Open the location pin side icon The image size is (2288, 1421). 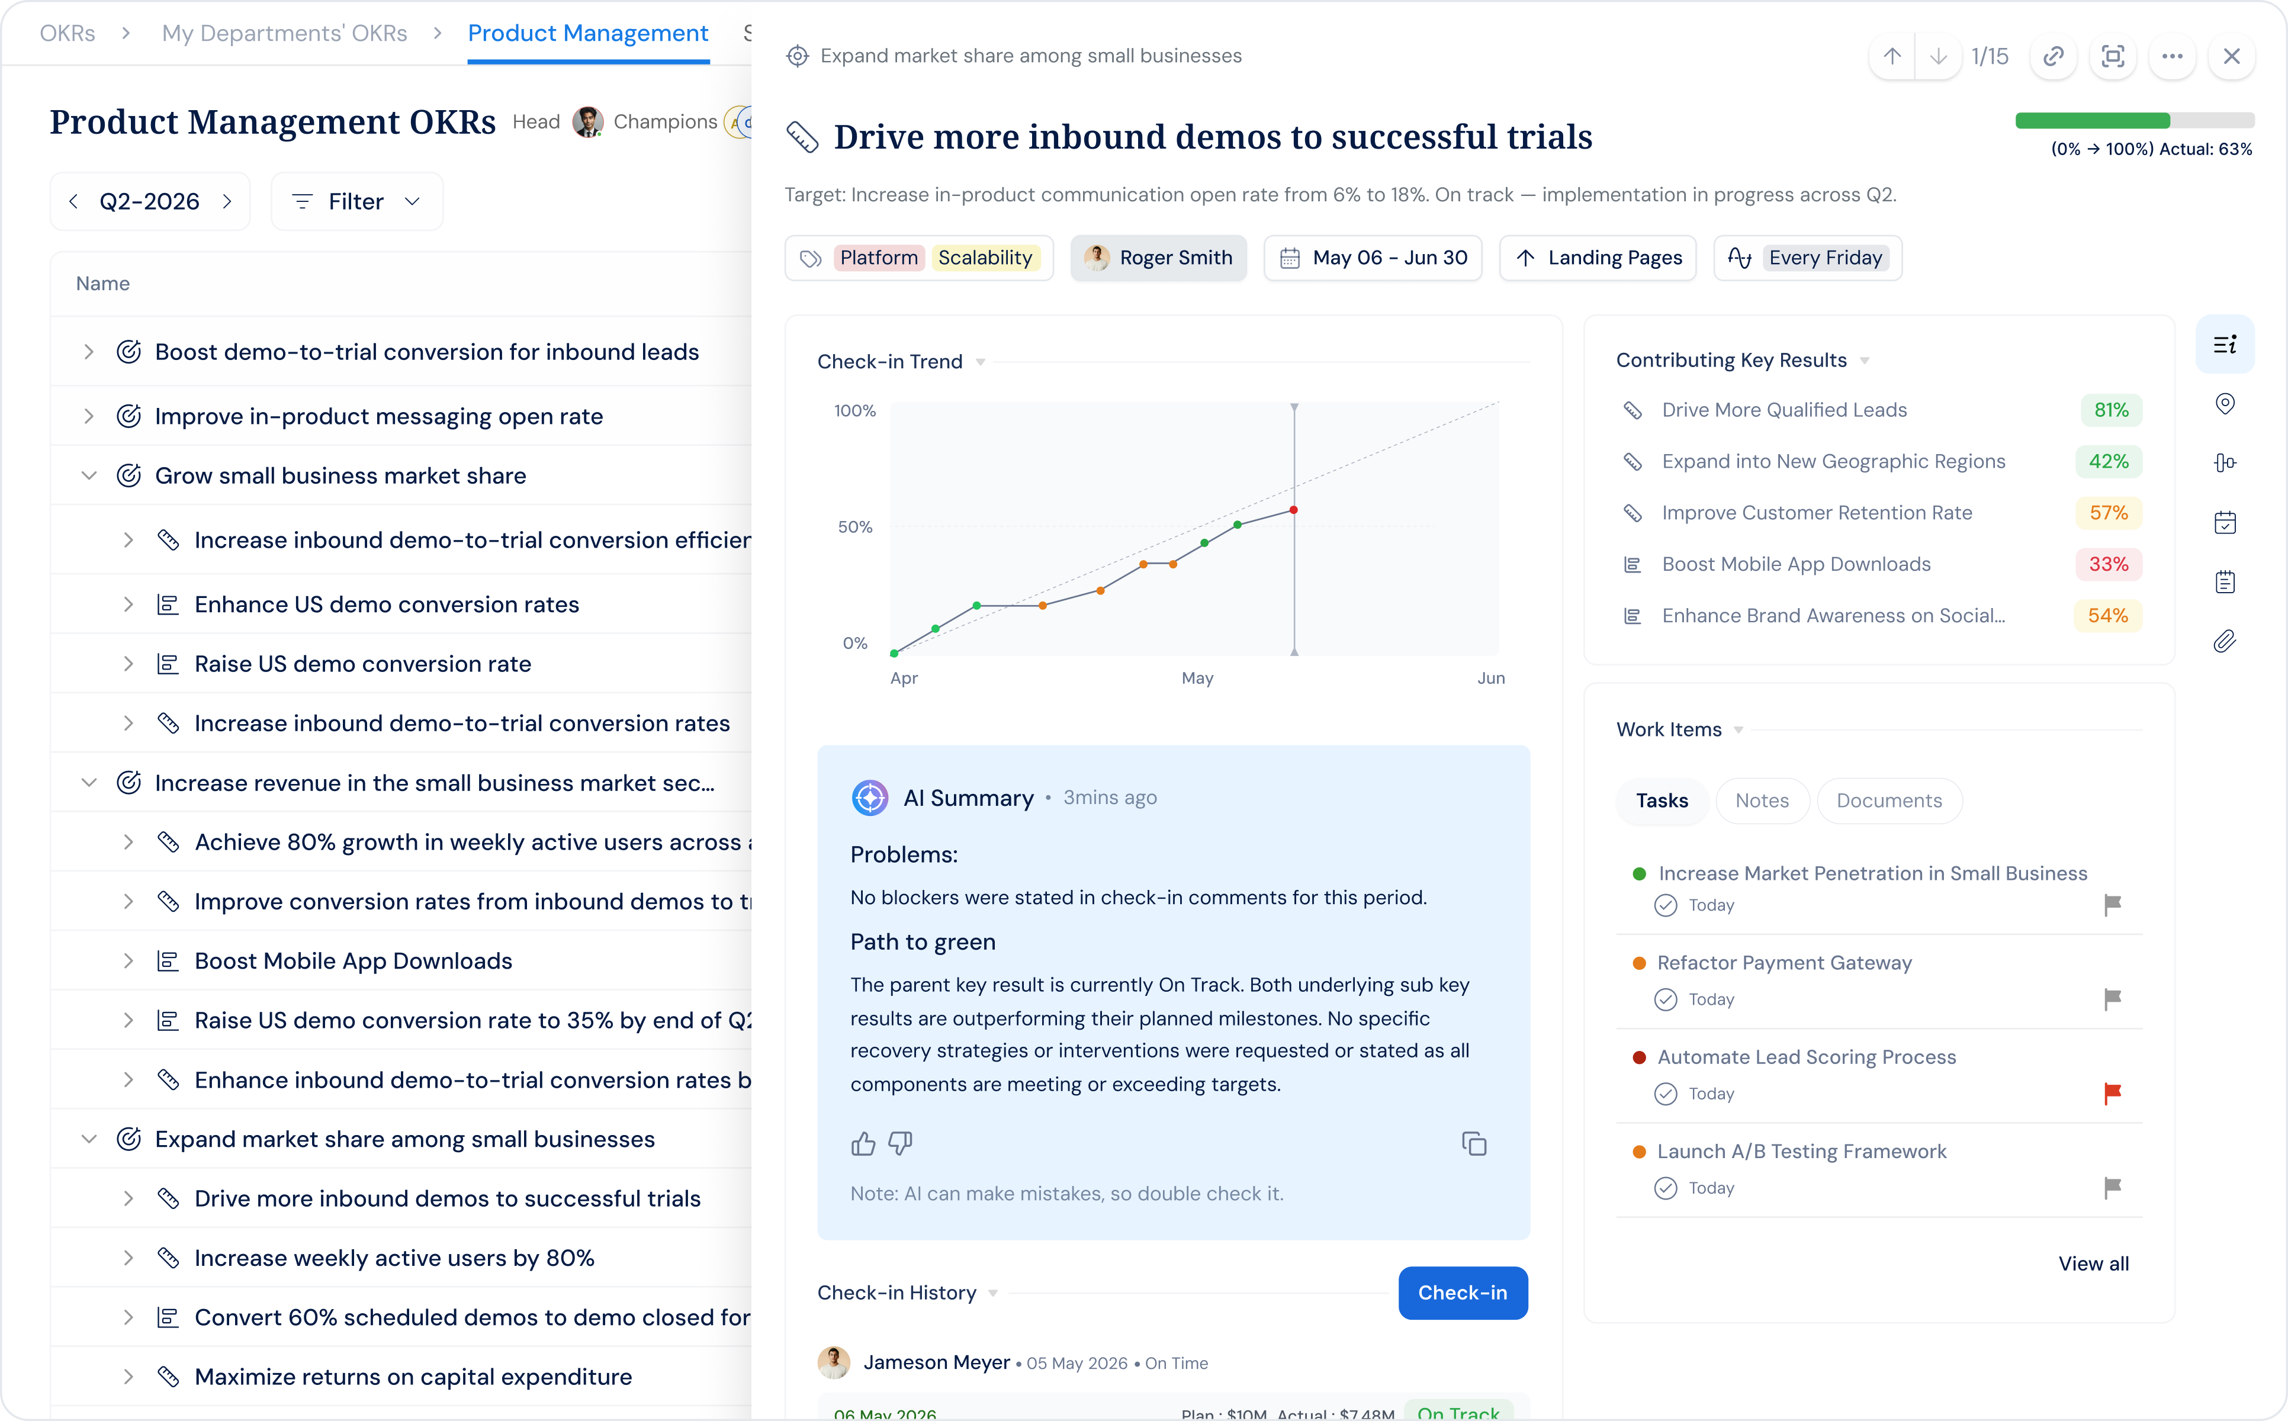tap(2224, 403)
